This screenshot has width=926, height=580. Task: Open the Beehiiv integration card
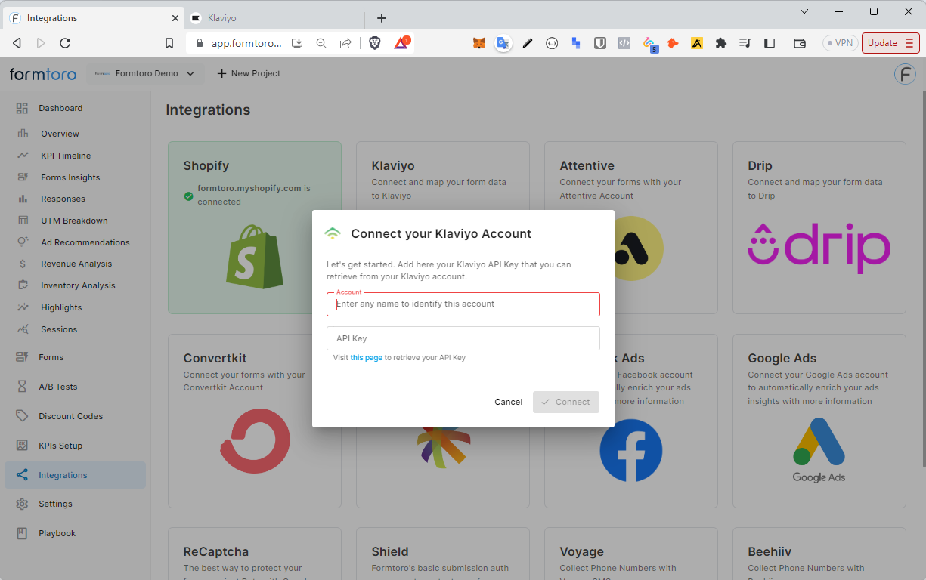pyautogui.click(x=819, y=554)
